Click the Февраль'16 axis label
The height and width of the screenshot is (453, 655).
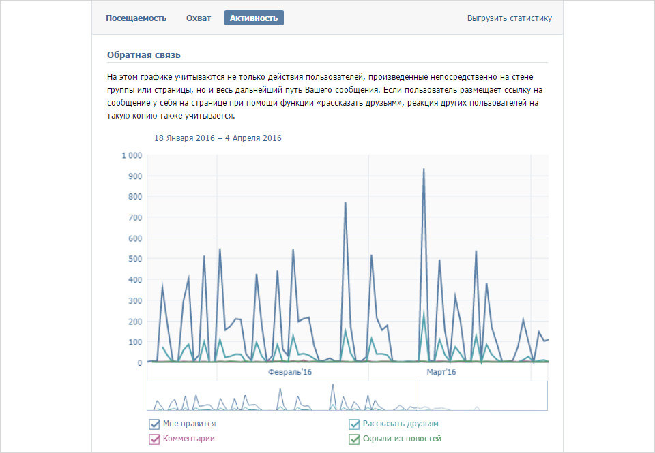pyautogui.click(x=290, y=372)
